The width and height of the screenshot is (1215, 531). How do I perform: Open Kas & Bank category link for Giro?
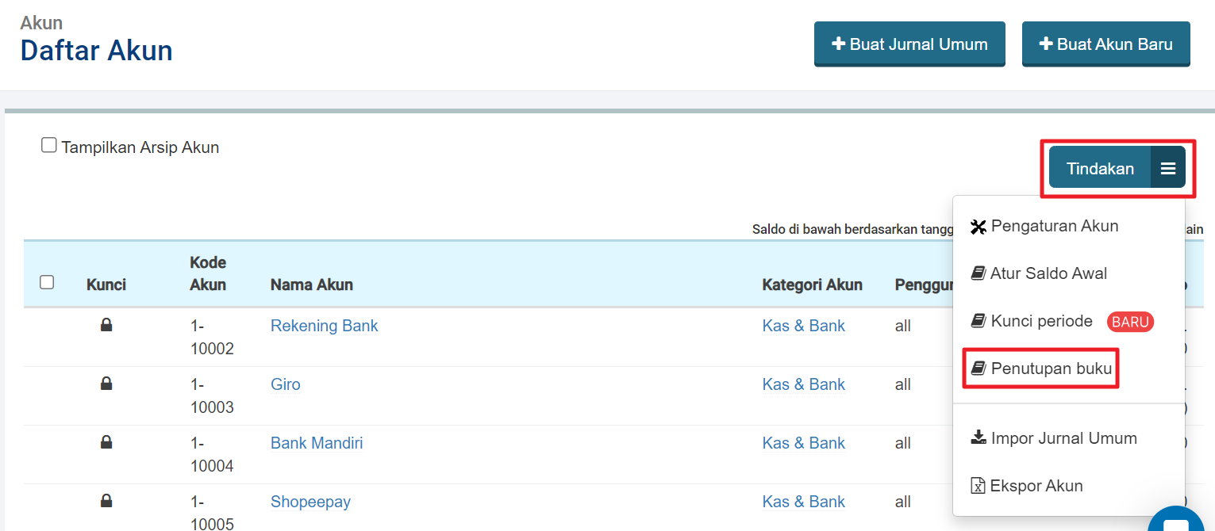tap(803, 384)
